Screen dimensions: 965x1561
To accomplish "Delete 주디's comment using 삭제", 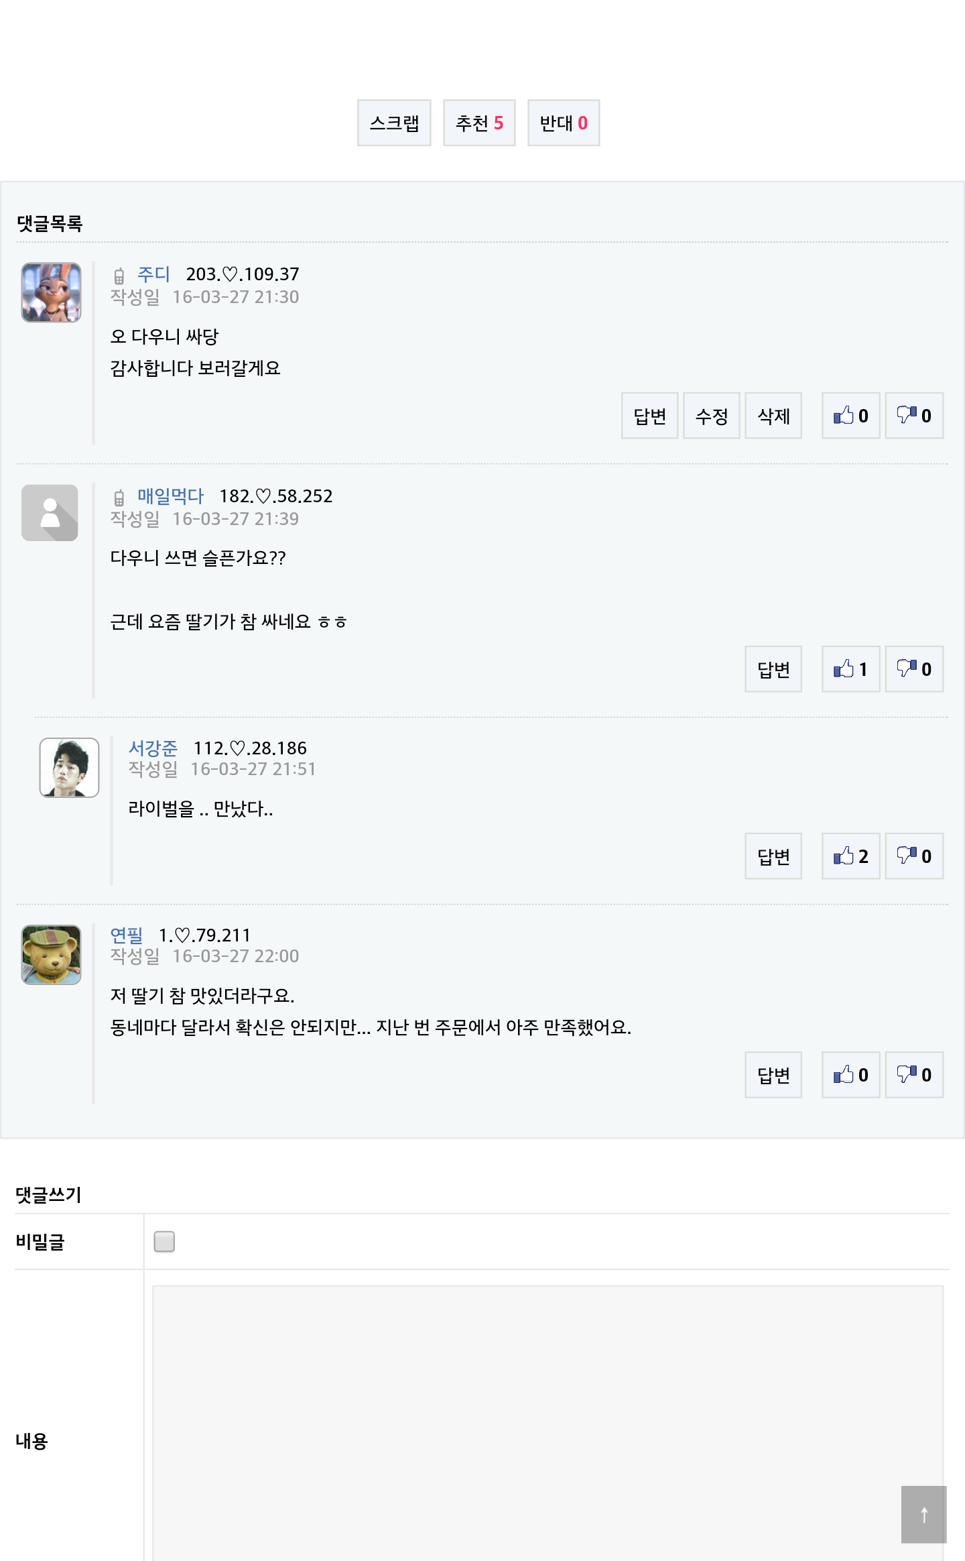I will tap(773, 416).
